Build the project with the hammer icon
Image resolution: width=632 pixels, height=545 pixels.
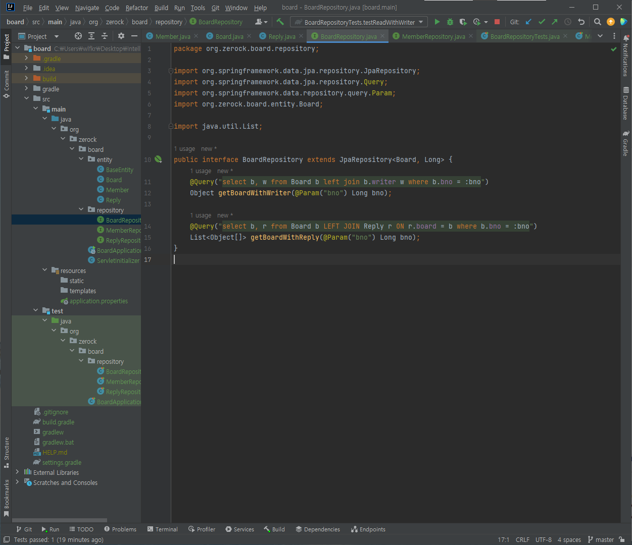[x=280, y=22]
